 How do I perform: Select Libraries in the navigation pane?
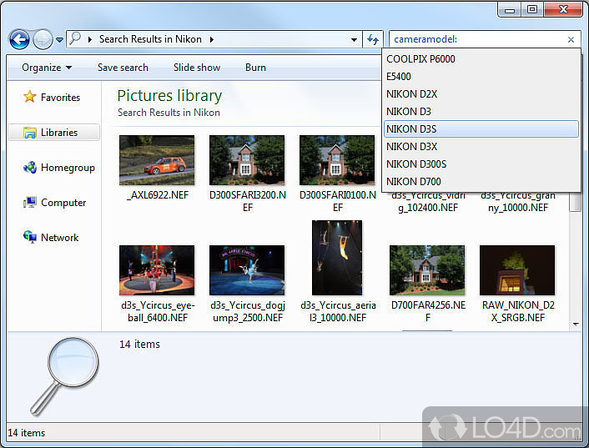pyautogui.click(x=58, y=133)
